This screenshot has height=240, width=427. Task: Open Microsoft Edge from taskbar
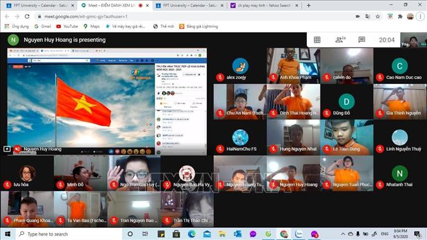click(x=191, y=234)
